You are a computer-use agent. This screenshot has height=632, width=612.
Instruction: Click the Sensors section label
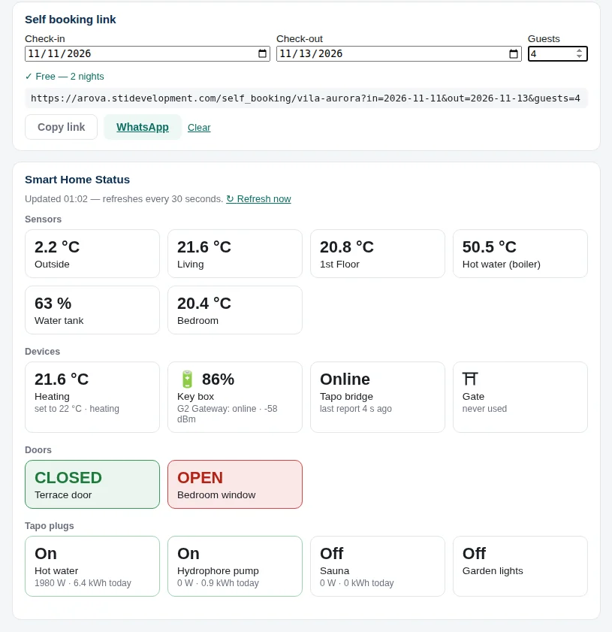43,219
